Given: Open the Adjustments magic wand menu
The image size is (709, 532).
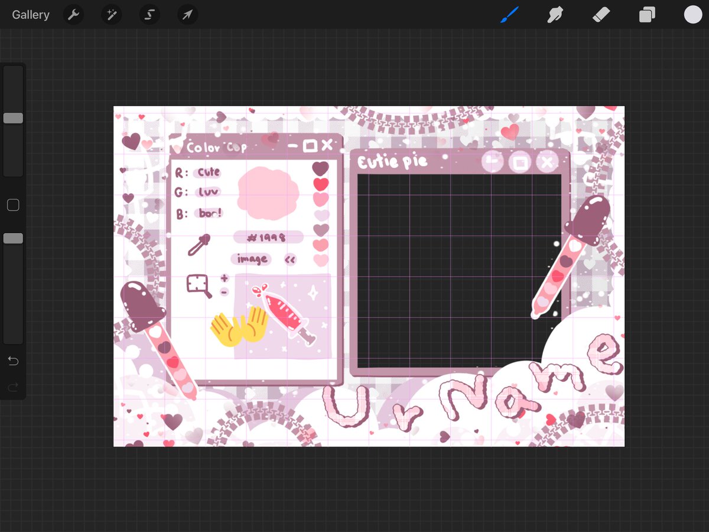Looking at the screenshot, I should [x=111, y=15].
